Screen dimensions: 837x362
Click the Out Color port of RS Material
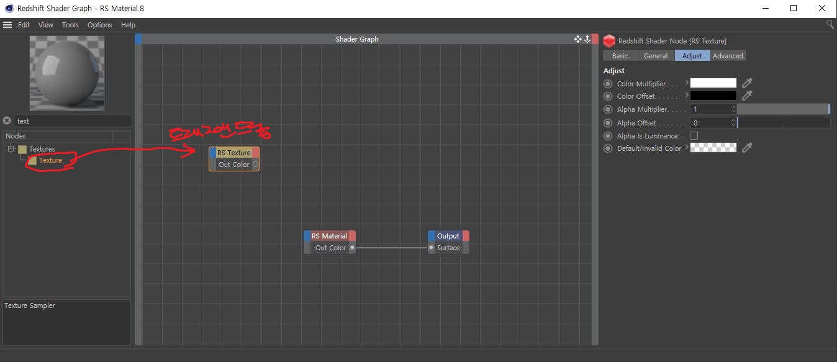click(x=352, y=248)
